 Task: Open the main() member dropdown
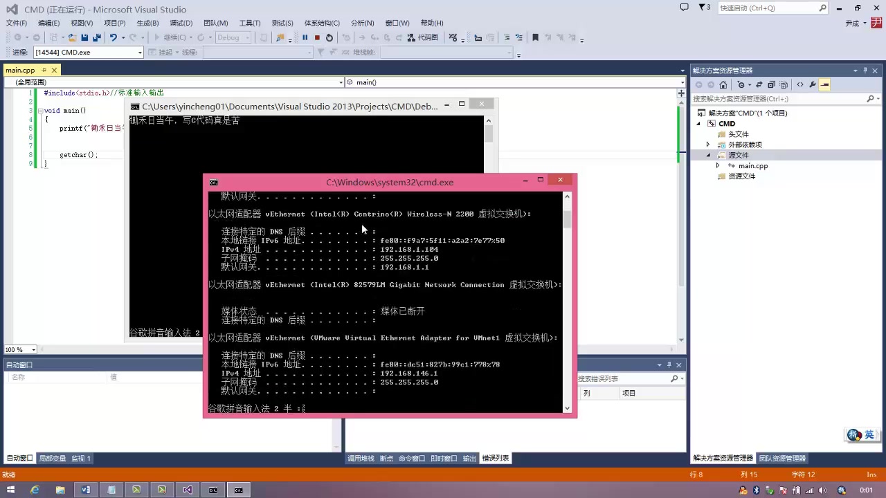(682, 82)
